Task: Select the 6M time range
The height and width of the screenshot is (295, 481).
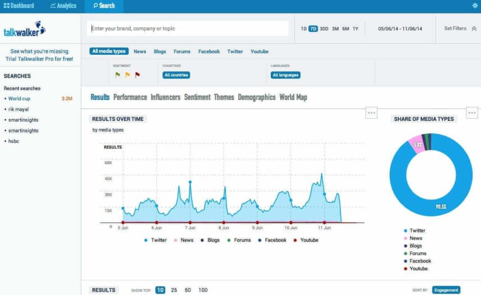Action: tap(345, 29)
